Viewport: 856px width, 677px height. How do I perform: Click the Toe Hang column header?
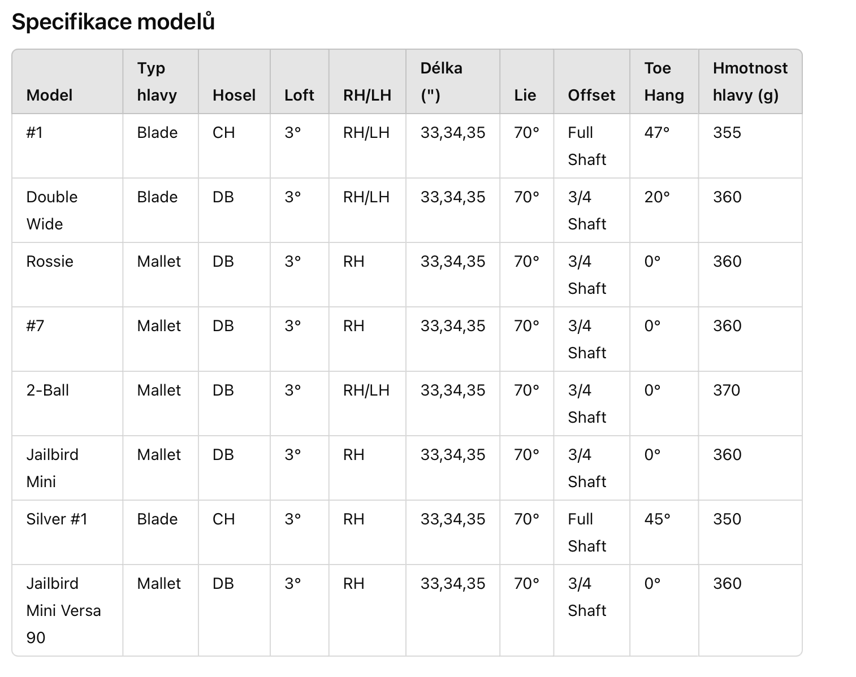click(x=664, y=81)
